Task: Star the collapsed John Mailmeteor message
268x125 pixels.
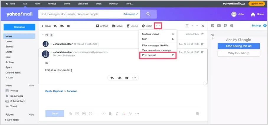Action: coord(202,44)
